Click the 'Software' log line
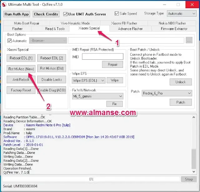200x192 pixels. [x=69, y=137]
